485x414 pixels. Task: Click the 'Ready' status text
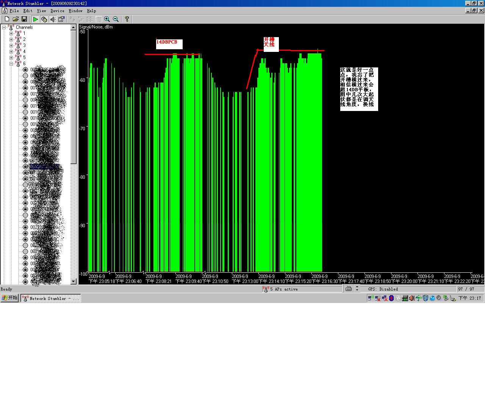(6, 289)
